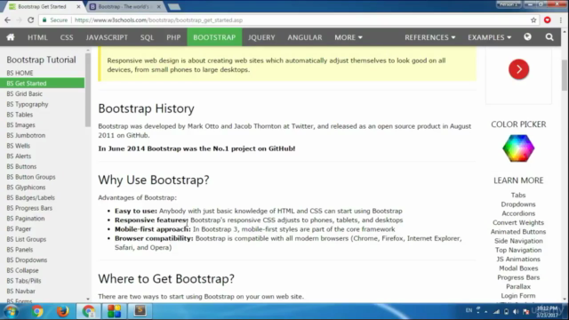Open BS Navbar in sidebar
569x320 pixels.
pos(20,291)
